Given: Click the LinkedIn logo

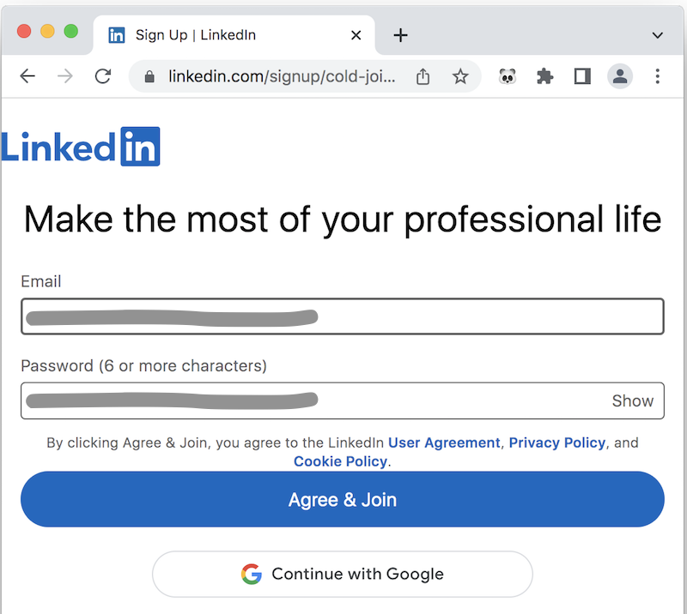Looking at the screenshot, I should 81,146.
